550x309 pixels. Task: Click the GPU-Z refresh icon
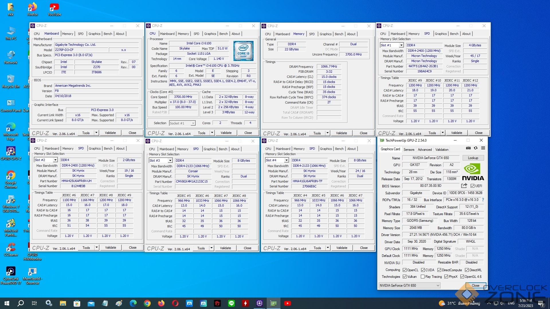[476, 148]
